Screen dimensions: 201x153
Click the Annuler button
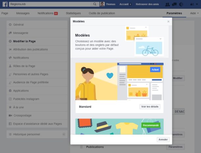[x=163, y=140]
